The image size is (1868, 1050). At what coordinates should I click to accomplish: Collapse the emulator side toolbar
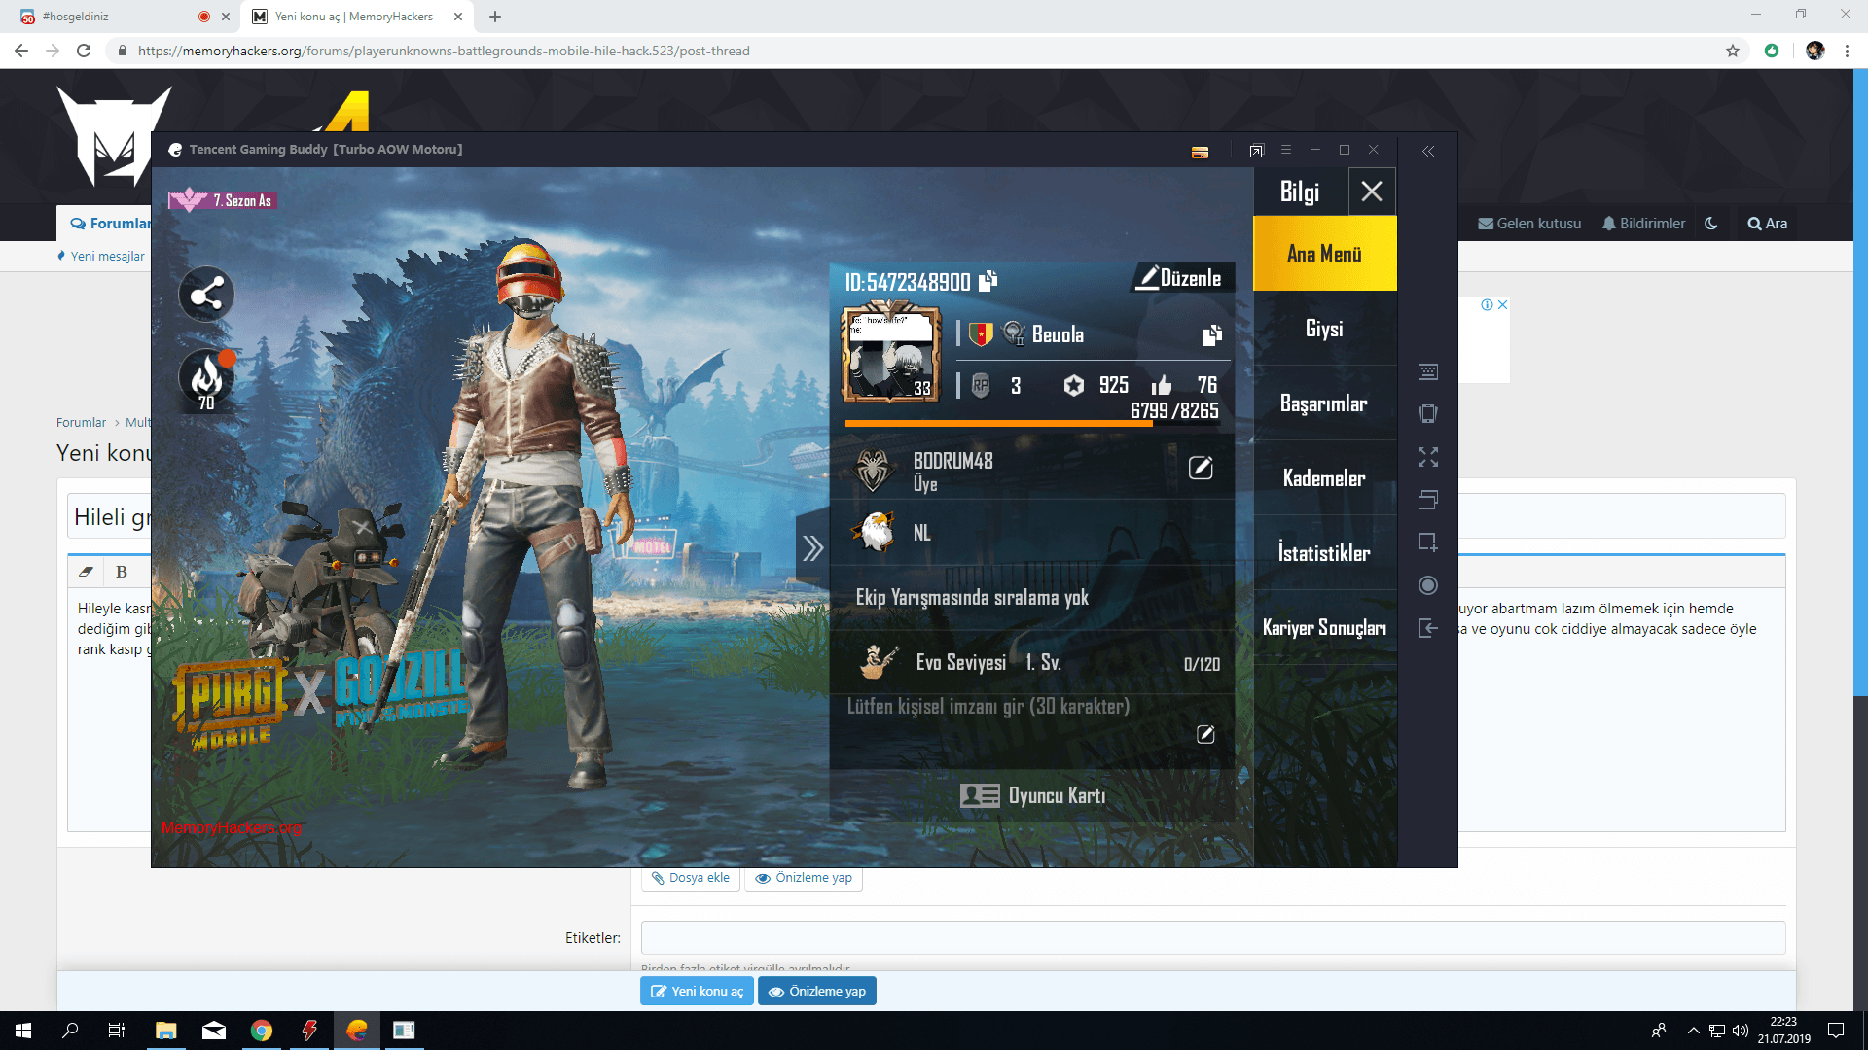pos(1428,151)
